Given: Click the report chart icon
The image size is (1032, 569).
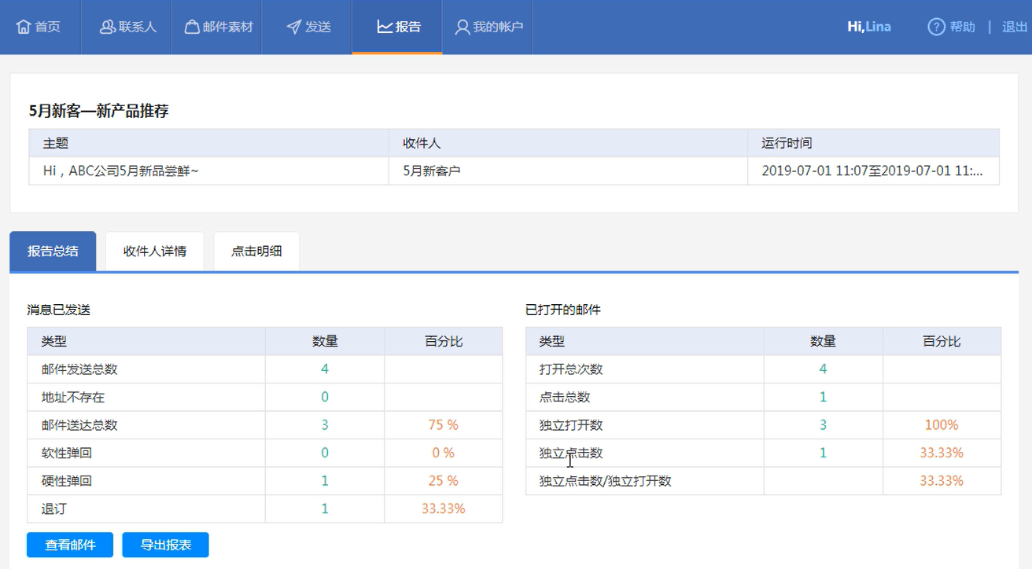Looking at the screenshot, I should click(385, 27).
